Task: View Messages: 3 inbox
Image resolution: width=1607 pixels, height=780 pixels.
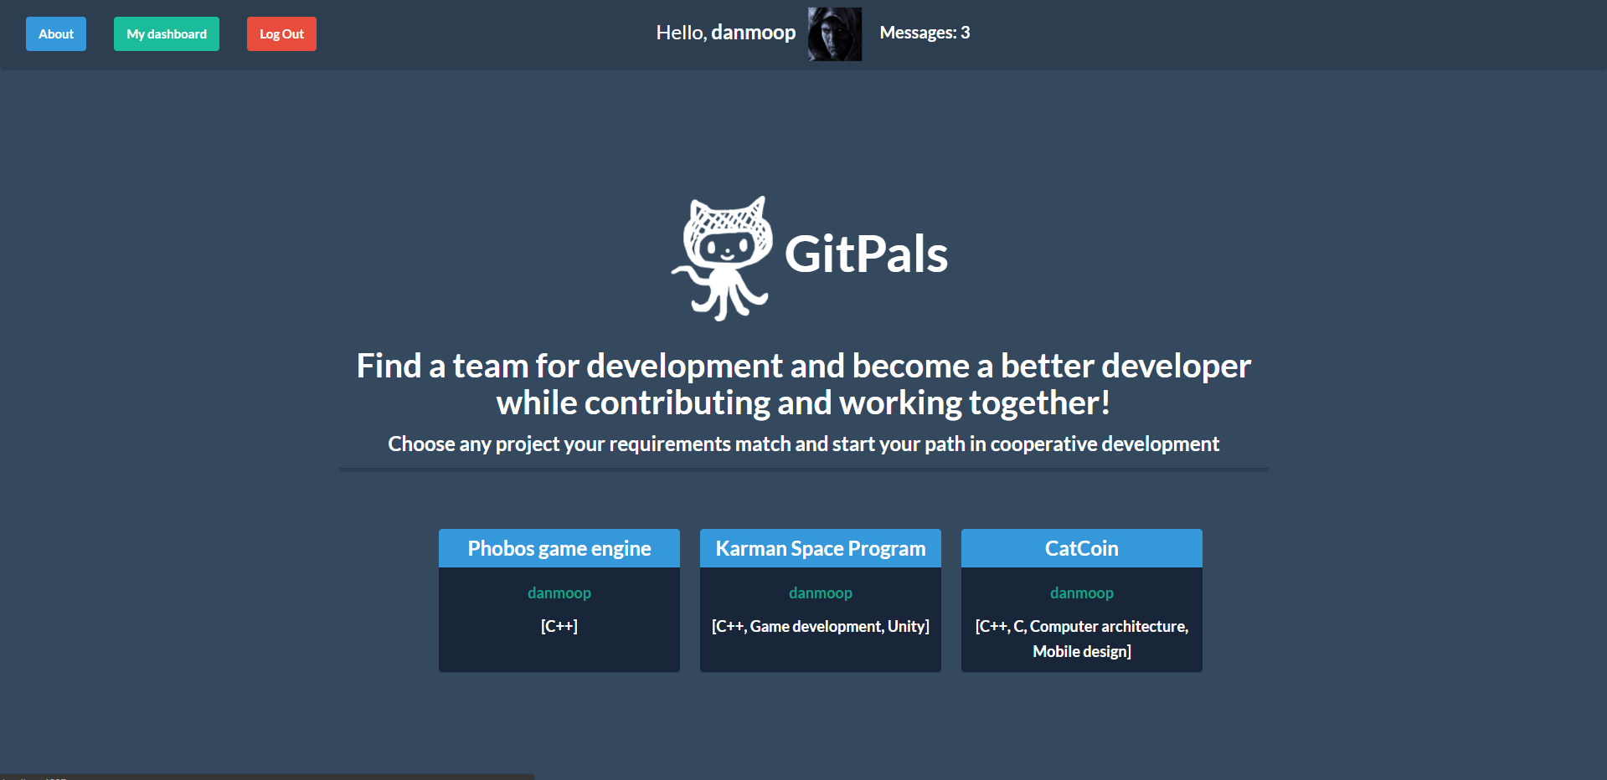Action: (x=925, y=33)
